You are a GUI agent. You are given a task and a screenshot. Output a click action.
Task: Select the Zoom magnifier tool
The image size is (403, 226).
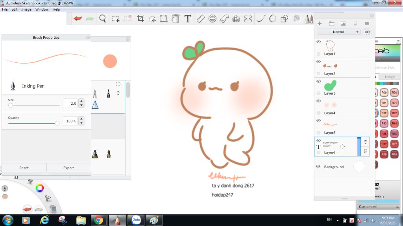tap(103, 19)
